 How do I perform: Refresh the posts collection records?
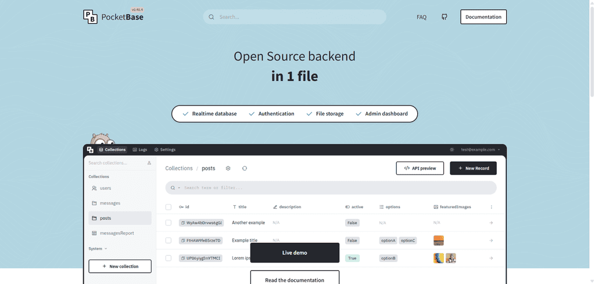(x=245, y=168)
